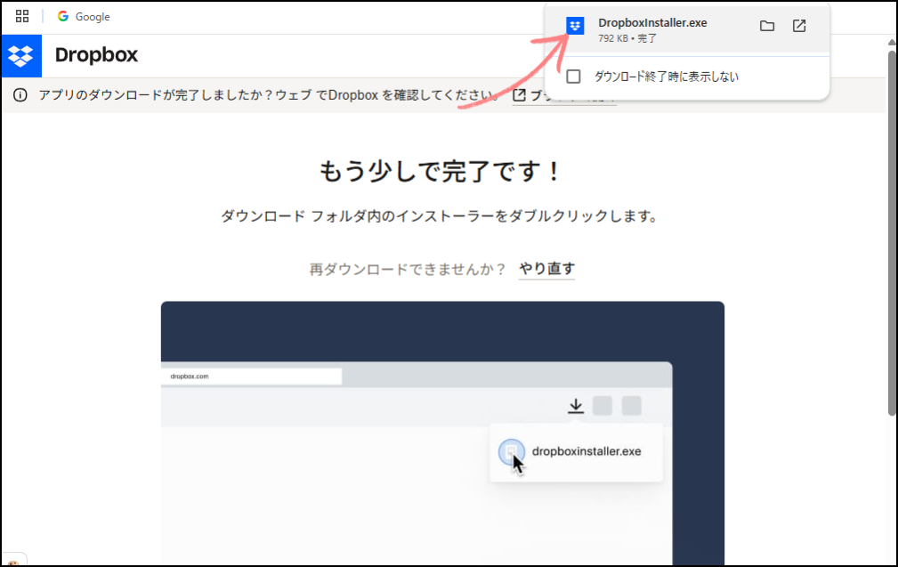
Task: Click the info icon in notification bar
Action: [20, 95]
